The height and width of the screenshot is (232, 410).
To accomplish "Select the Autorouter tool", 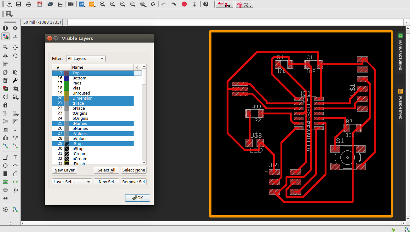I will tap(15, 210).
